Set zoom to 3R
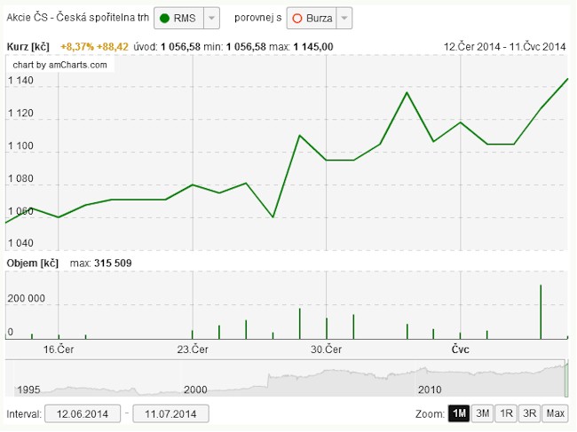This screenshot has width=577, height=432. point(530,413)
